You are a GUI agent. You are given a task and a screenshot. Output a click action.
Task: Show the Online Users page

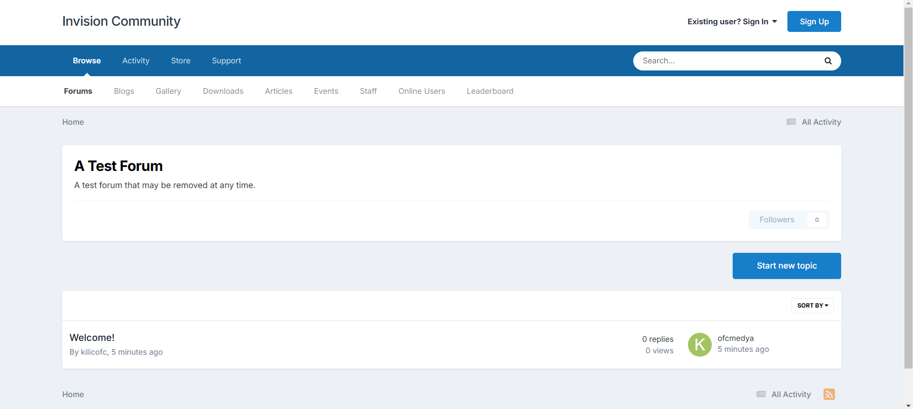pos(422,91)
